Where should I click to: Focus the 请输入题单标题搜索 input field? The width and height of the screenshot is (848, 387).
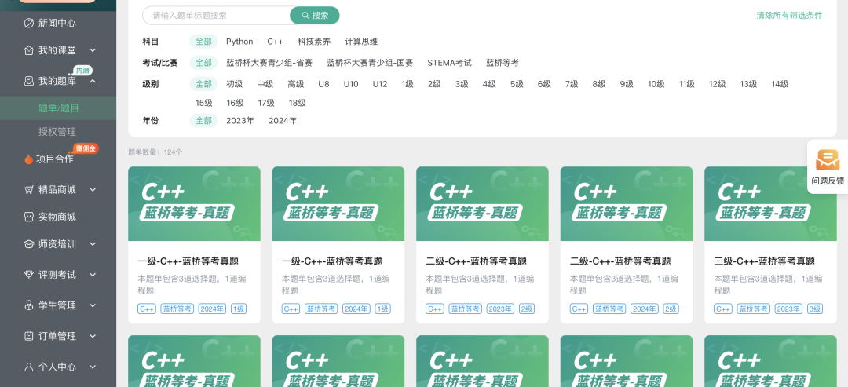point(217,16)
